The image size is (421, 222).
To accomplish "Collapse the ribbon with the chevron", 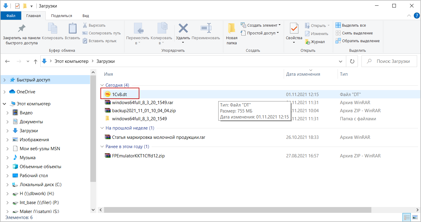I will point(409,16).
